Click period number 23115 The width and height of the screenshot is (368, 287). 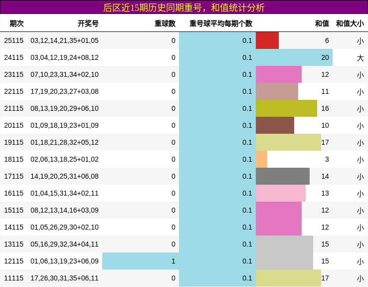(x=14, y=74)
